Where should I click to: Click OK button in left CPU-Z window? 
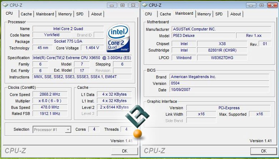coord(124,151)
